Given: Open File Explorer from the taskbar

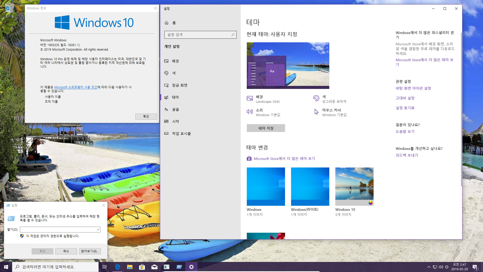Looking at the screenshot, I should pos(130,267).
